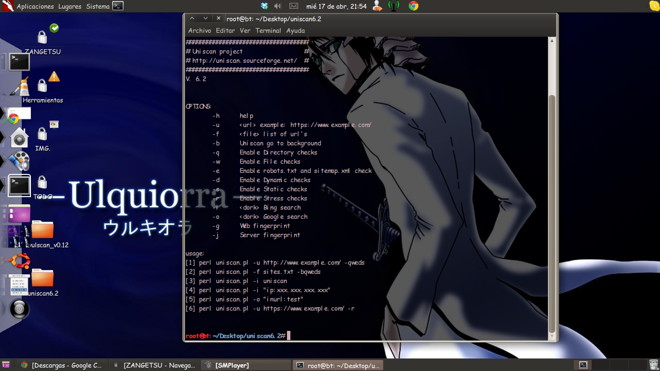Click the terminal command prompt line

[238, 336]
